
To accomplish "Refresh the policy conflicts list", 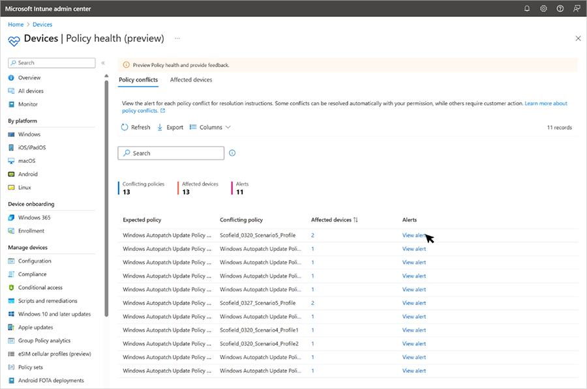I will (136, 127).
